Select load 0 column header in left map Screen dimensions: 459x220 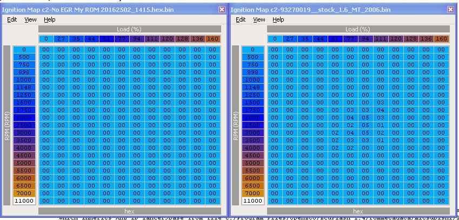(46, 39)
